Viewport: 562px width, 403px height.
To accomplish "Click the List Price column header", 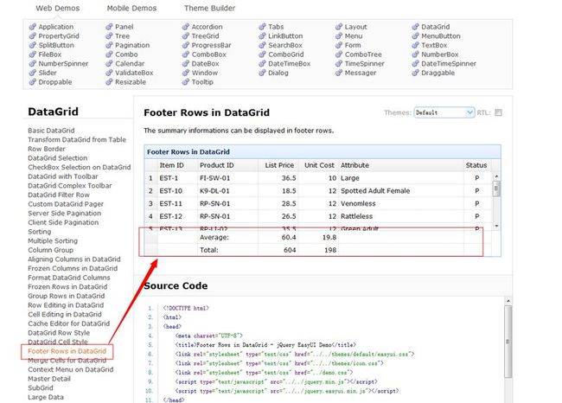I will tap(279, 165).
